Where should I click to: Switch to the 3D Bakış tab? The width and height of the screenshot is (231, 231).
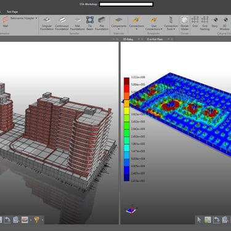[128, 39]
